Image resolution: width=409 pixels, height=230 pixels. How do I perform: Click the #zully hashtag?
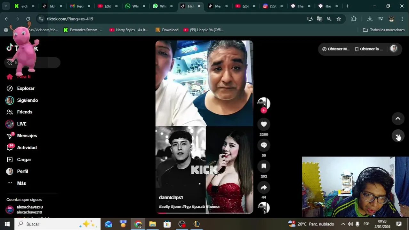(164, 207)
